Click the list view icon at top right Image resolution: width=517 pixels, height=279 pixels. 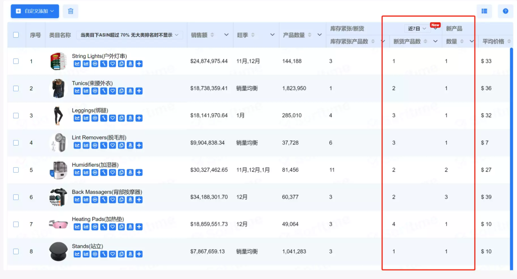click(x=484, y=11)
